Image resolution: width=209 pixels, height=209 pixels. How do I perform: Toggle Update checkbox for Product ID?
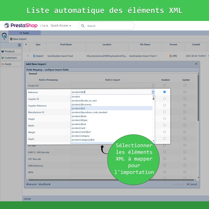[185, 85]
